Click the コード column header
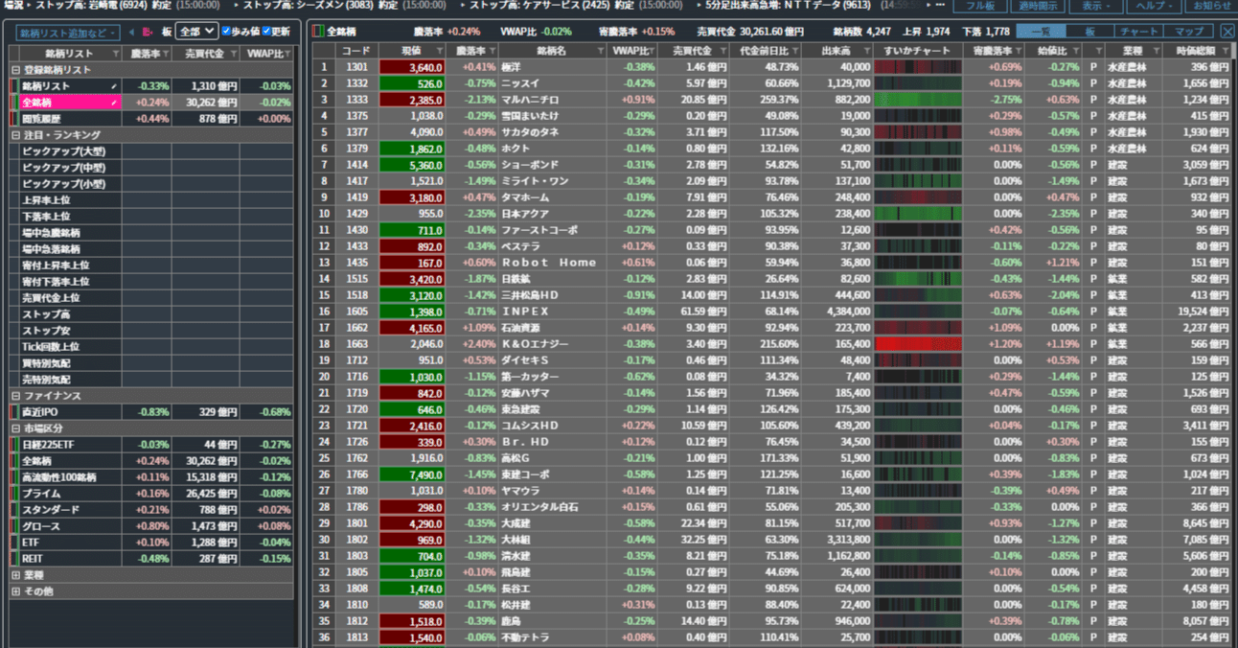The width and height of the screenshot is (1238, 648). [355, 51]
